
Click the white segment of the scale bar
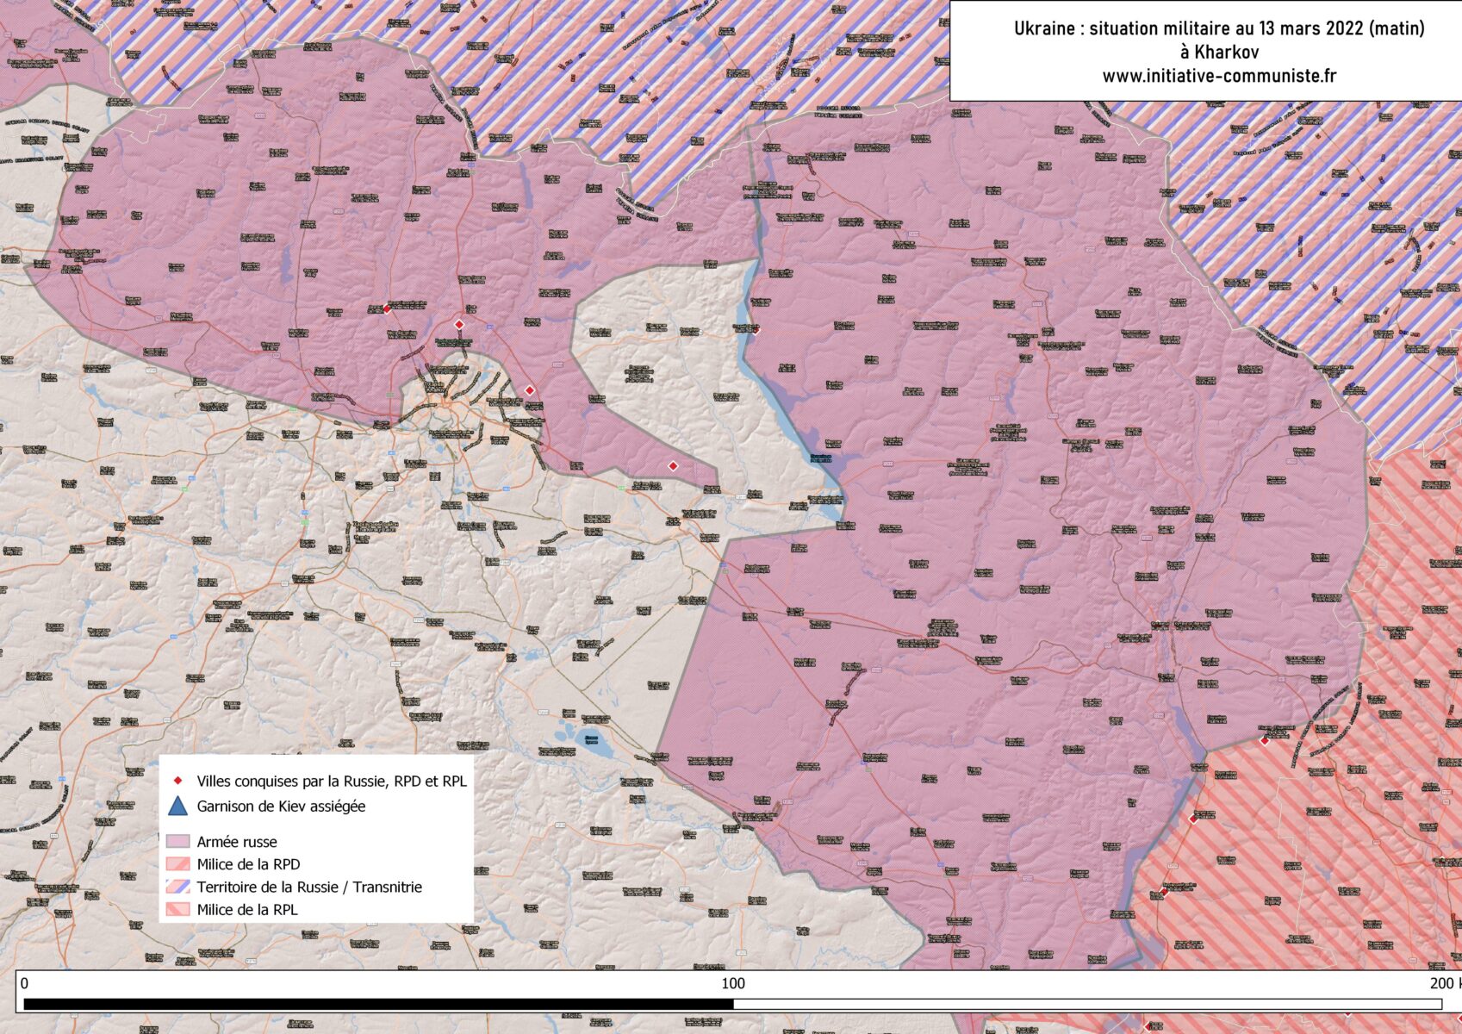coord(1086,1004)
